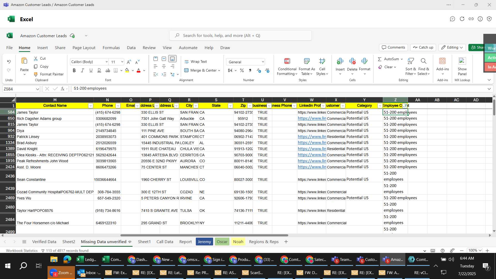Click the AutoSum sigma icon
The height and width of the screenshot is (279, 496).
point(380,59)
